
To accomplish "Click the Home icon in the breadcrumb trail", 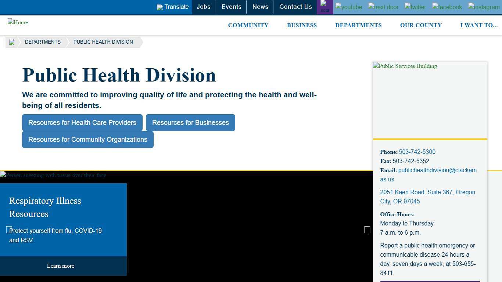I will [12, 42].
